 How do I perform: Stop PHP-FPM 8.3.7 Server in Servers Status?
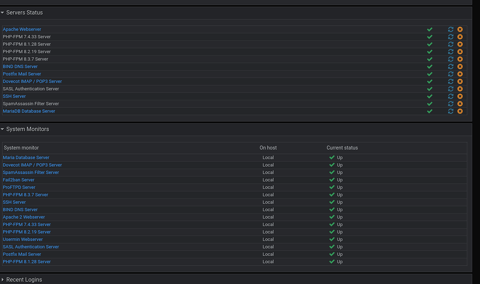(460, 59)
